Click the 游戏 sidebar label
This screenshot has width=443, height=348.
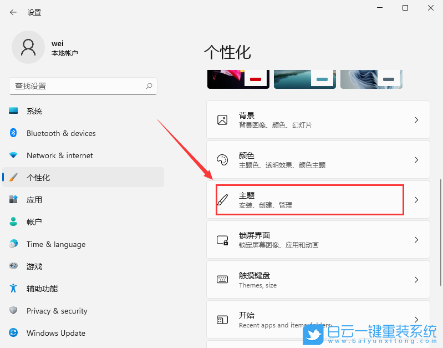34,266
